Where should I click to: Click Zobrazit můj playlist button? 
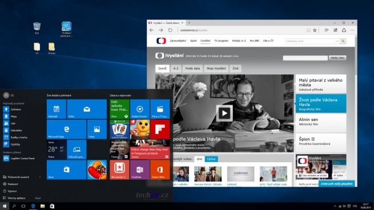pos(336,184)
